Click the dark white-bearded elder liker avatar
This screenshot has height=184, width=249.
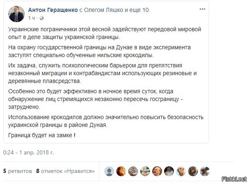click(169, 171)
